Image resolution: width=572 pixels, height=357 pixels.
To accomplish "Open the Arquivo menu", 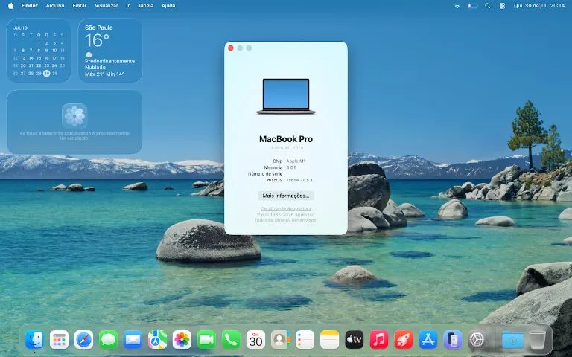I will [55, 6].
